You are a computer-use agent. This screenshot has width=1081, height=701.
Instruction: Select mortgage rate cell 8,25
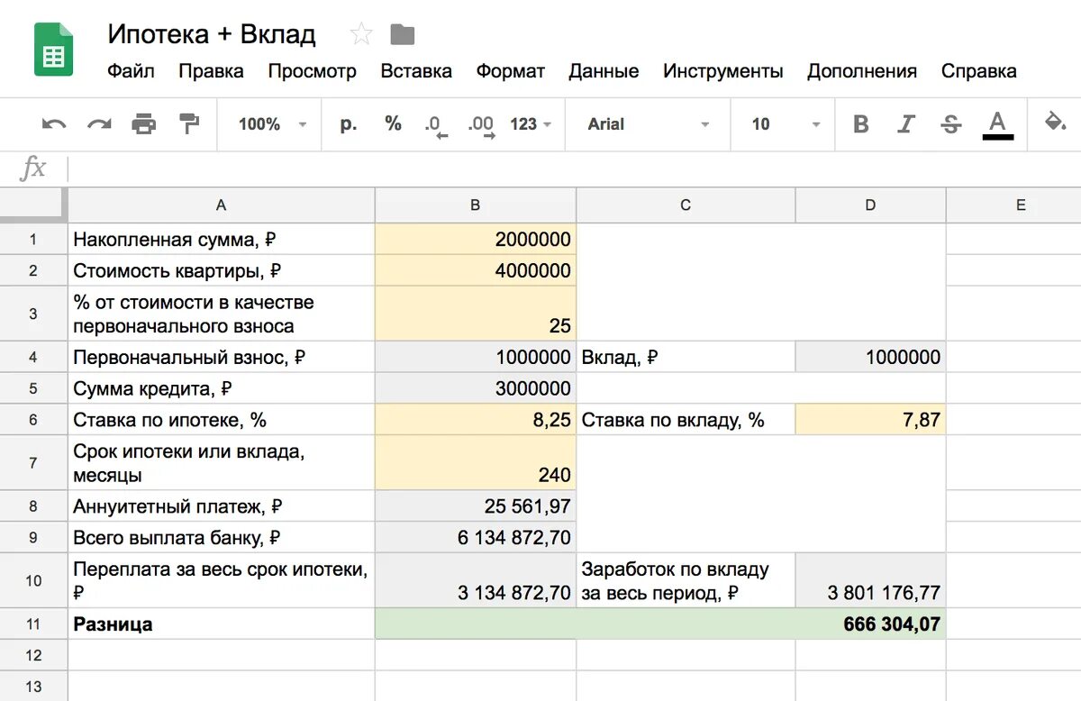(x=476, y=420)
